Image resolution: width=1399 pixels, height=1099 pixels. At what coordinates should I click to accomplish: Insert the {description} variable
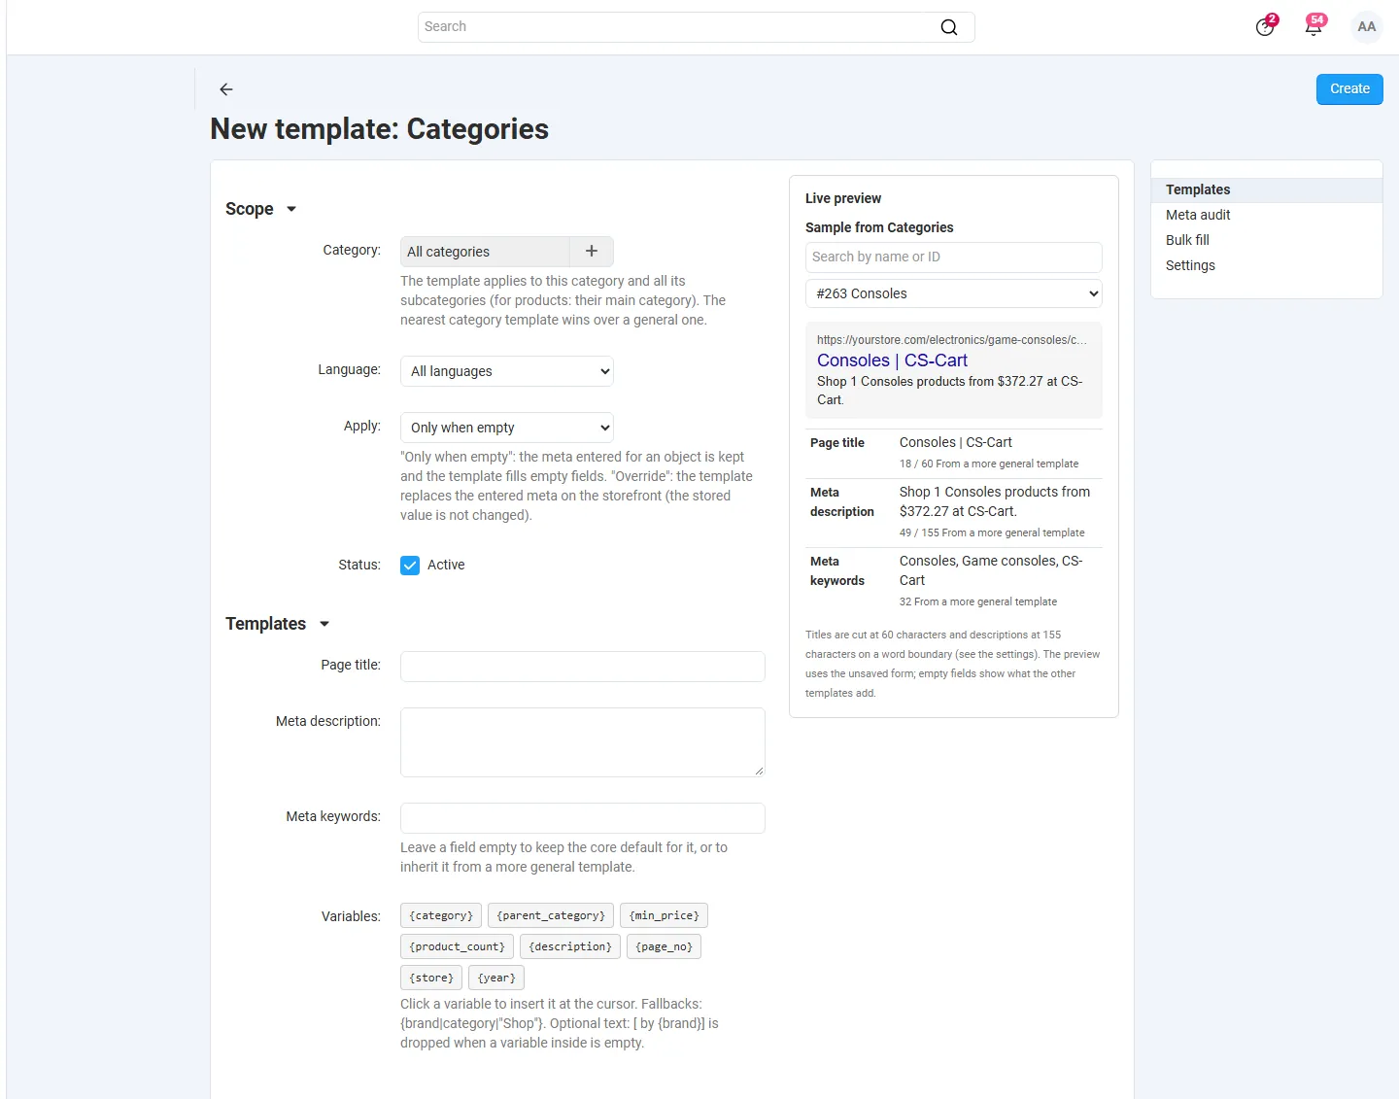[x=570, y=946]
